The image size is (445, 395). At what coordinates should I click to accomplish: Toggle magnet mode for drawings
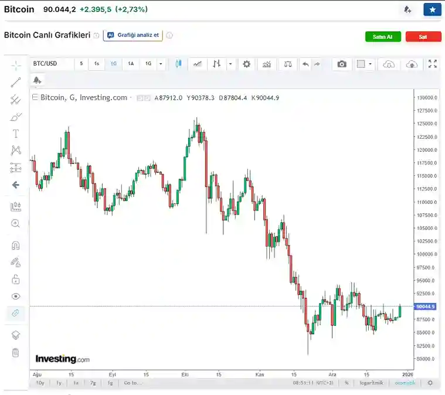(x=16, y=246)
